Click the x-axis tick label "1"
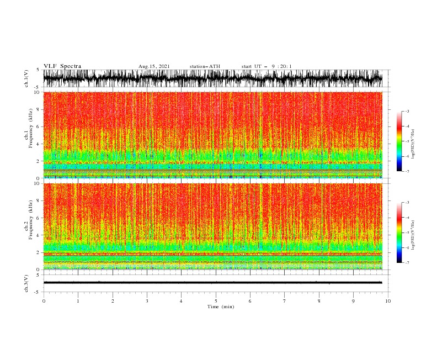The image size is (437, 338). [x=78, y=301]
